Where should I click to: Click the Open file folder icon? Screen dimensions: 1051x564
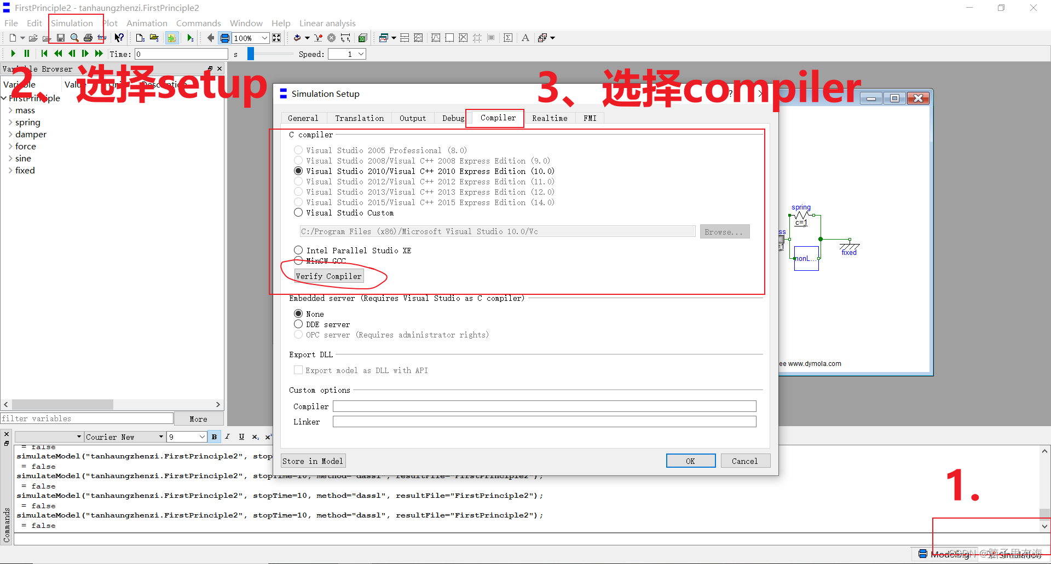(33, 38)
